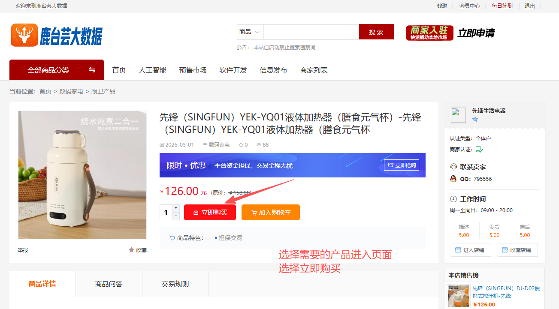Click the red 立即购买 button
Viewport: 559px width, 309px height.
coord(210,213)
